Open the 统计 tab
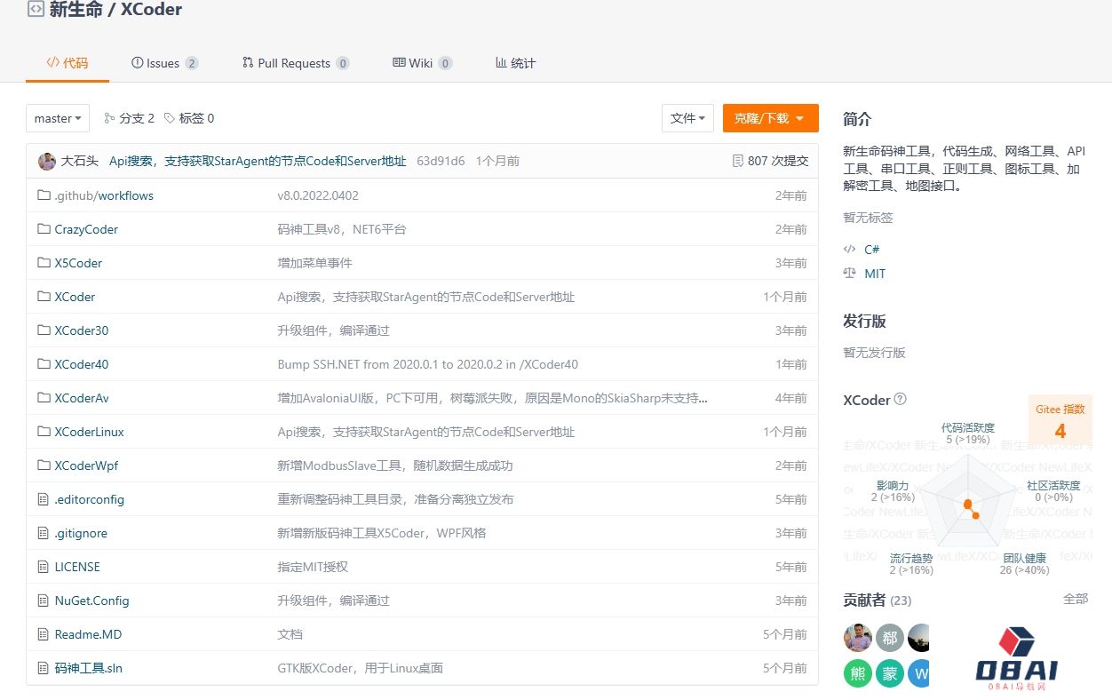 [x=516, y=63]
